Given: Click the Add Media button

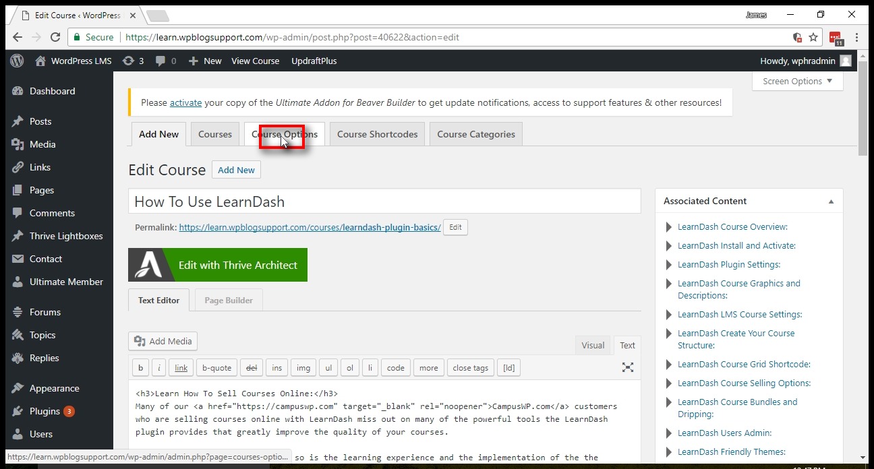Looking at the screenshot, I should coord(163,341).
